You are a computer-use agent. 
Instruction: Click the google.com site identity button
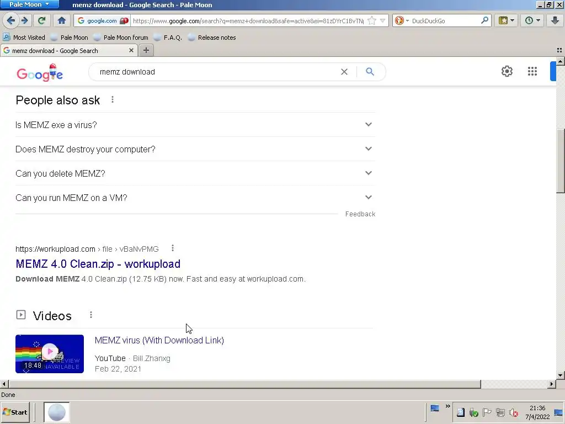pos(102,20)
